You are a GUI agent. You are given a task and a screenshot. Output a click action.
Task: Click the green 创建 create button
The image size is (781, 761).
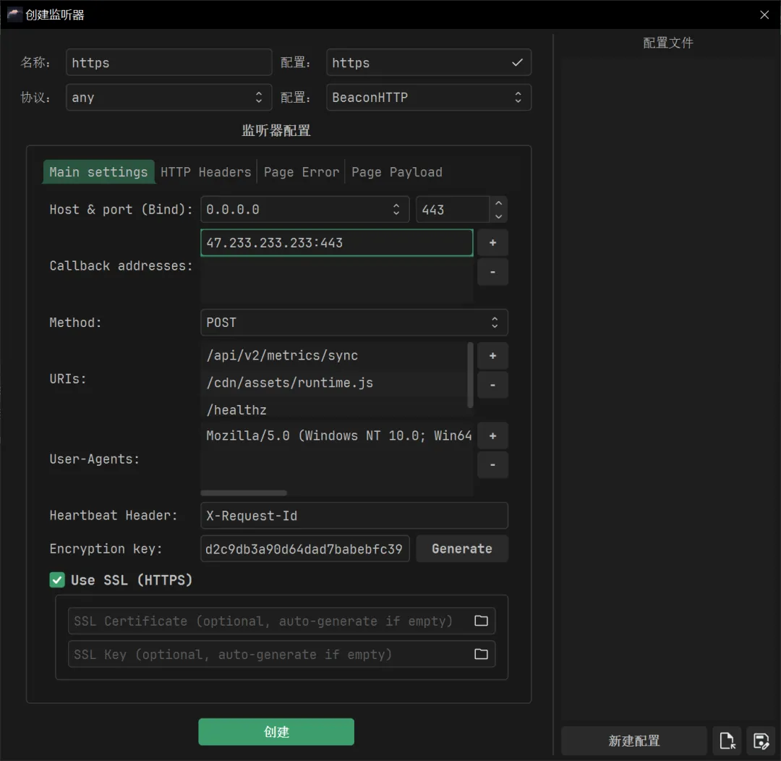tap(276, 731)
